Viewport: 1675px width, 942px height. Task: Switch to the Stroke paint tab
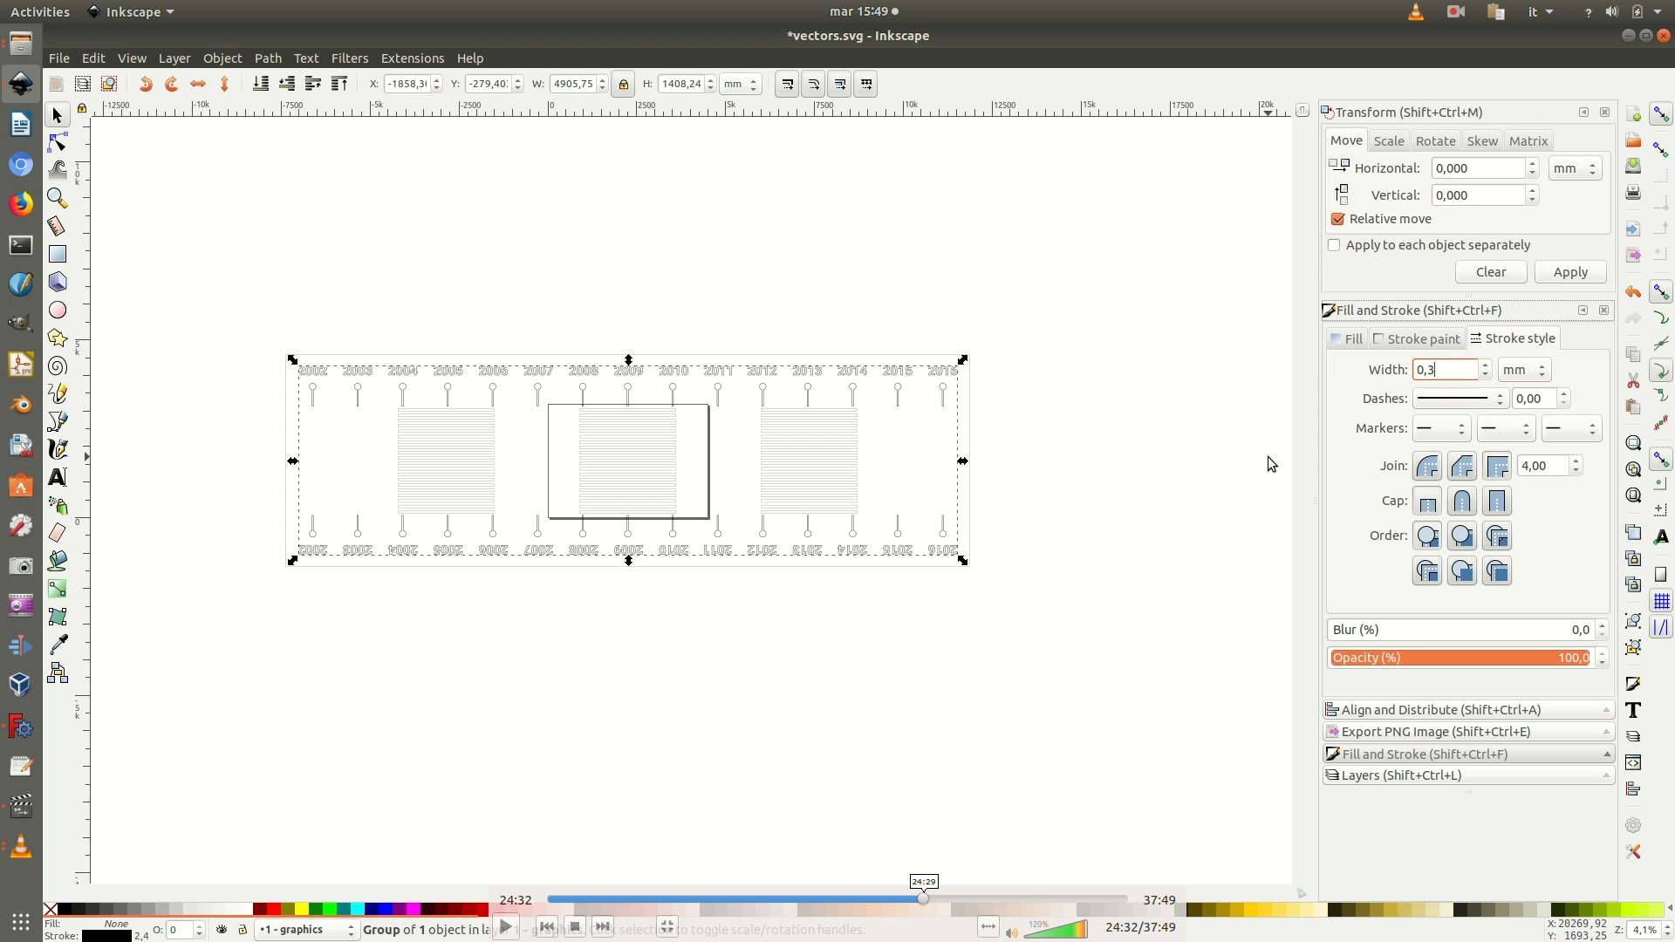[1416, 338]
